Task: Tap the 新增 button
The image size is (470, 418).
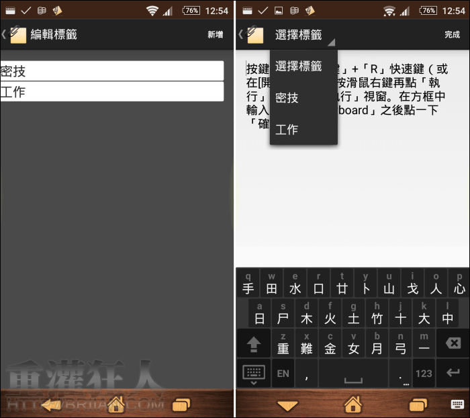Action: (x=215, y=35)
